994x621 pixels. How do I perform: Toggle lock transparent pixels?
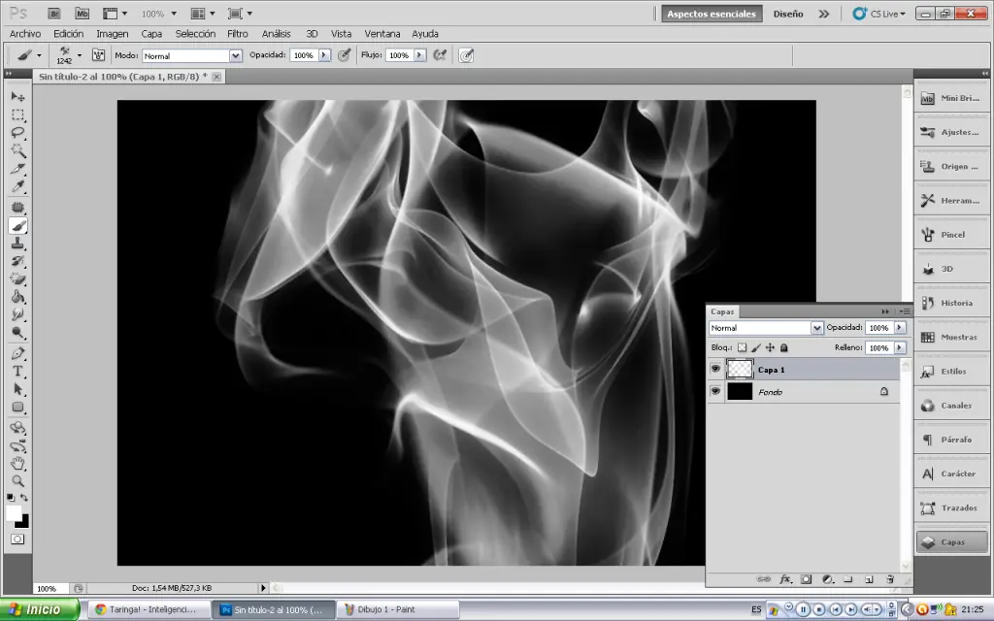coord(742,347)
